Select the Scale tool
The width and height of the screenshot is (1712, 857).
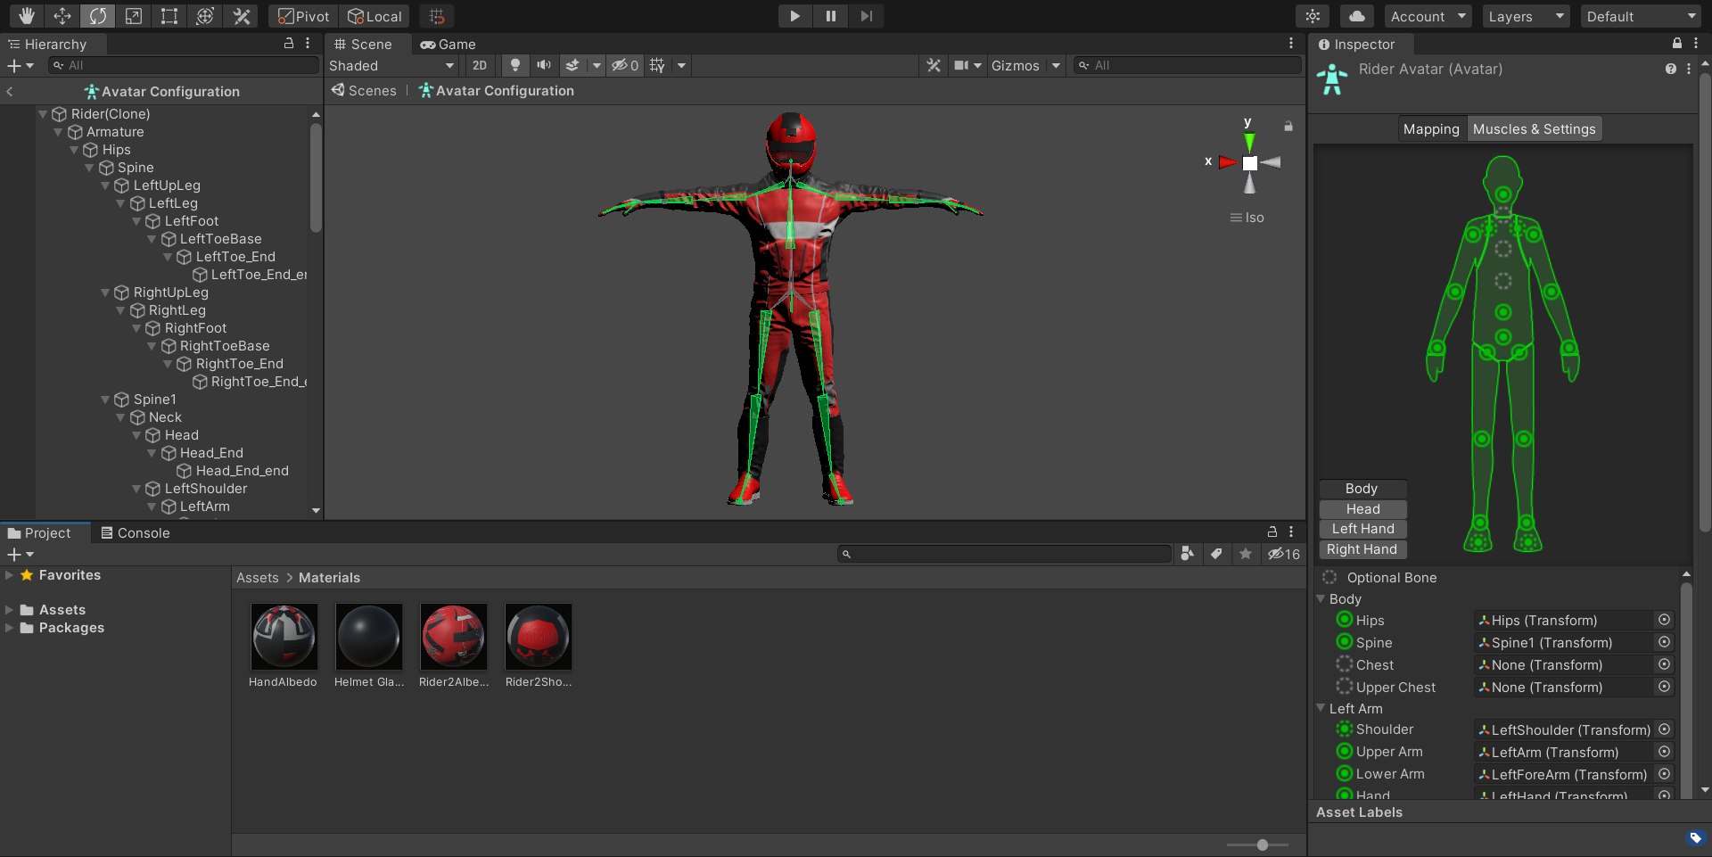[134, 16]
